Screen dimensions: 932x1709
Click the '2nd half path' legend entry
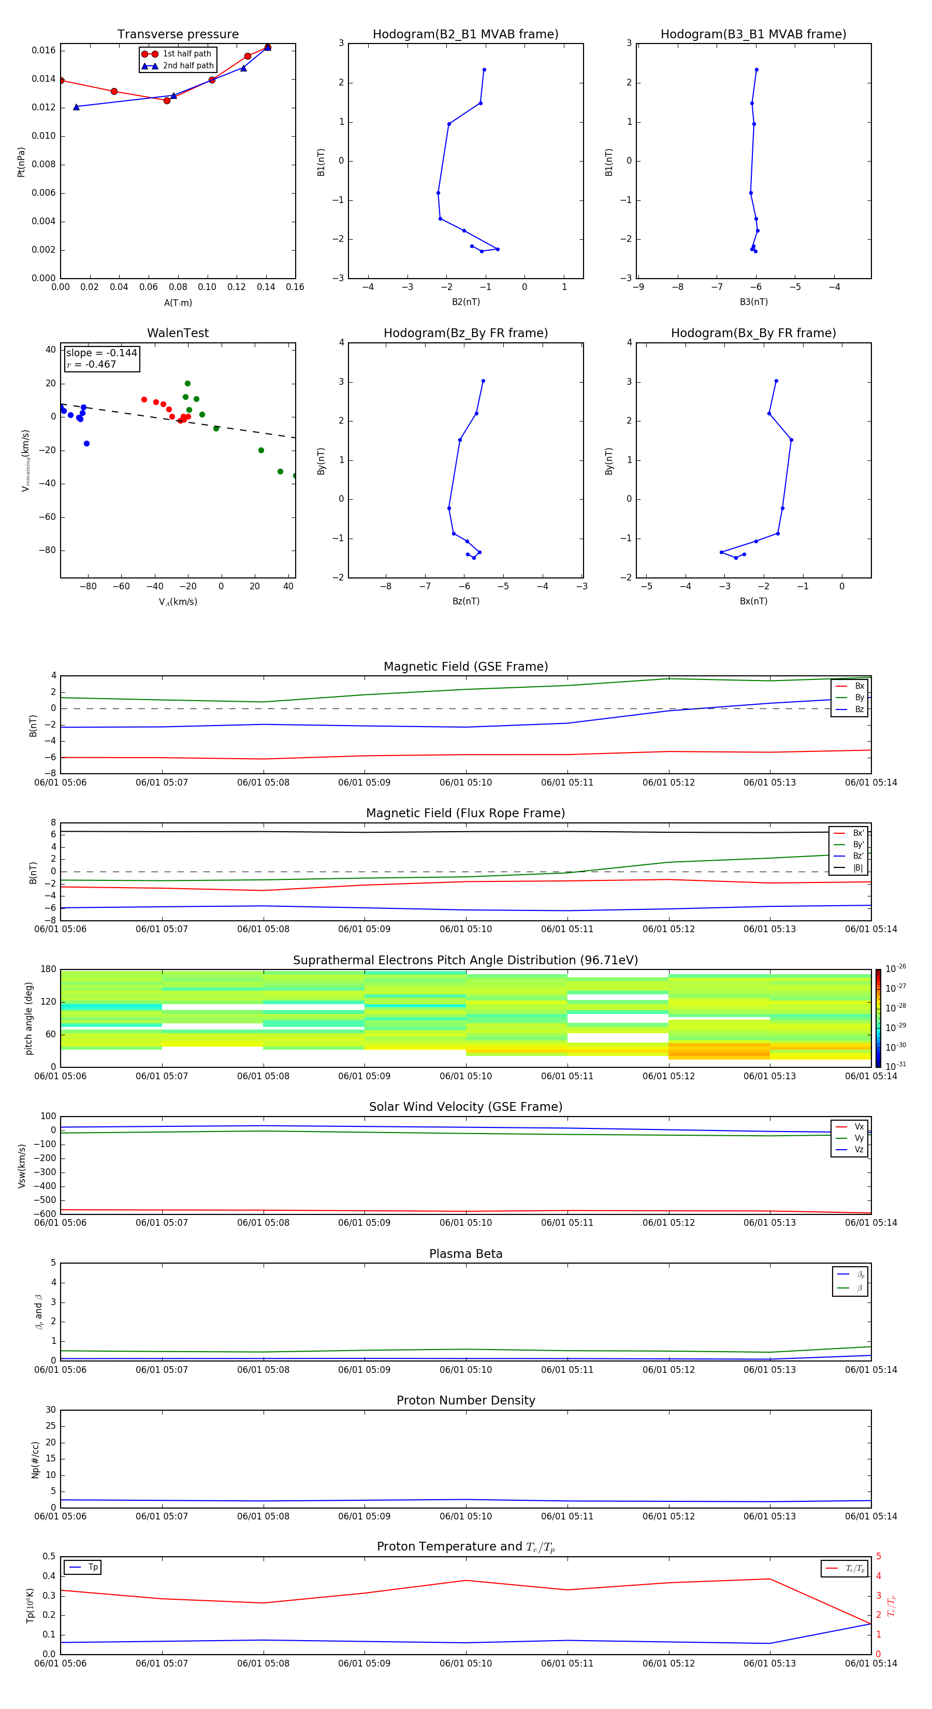(179, 66)
